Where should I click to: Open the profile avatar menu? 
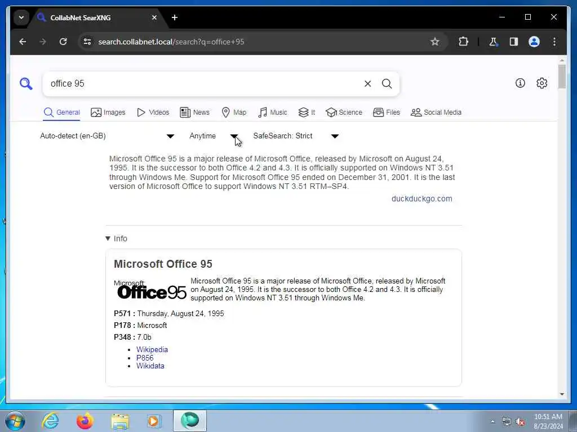(534, 42)
